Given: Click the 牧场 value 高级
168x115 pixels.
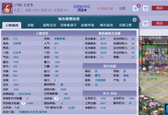Looking at the screenshot, I should coord(126,76).
